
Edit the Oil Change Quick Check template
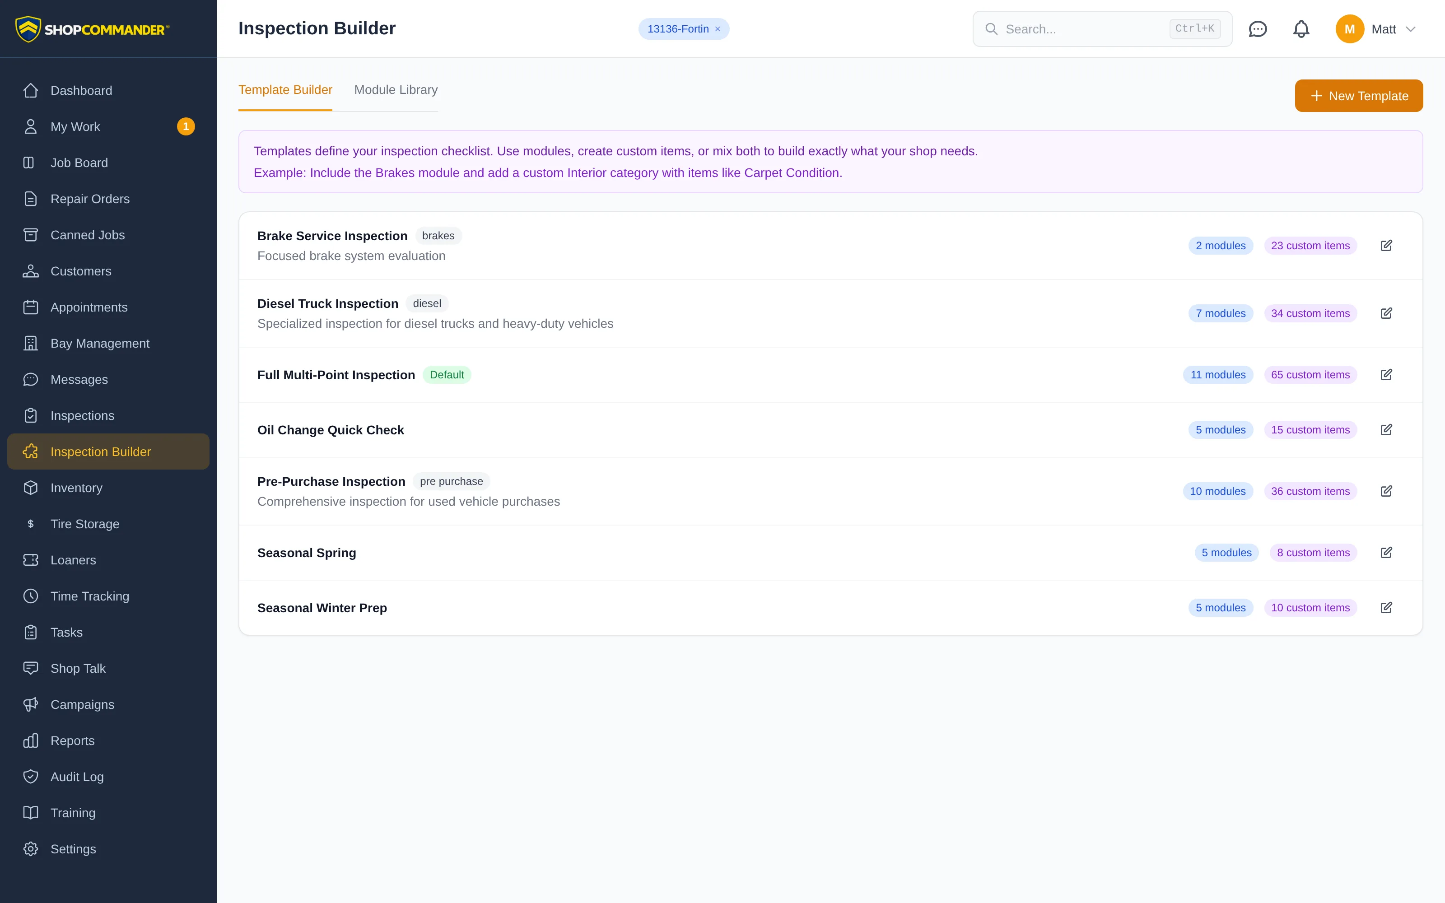(x=1386, y=429)
